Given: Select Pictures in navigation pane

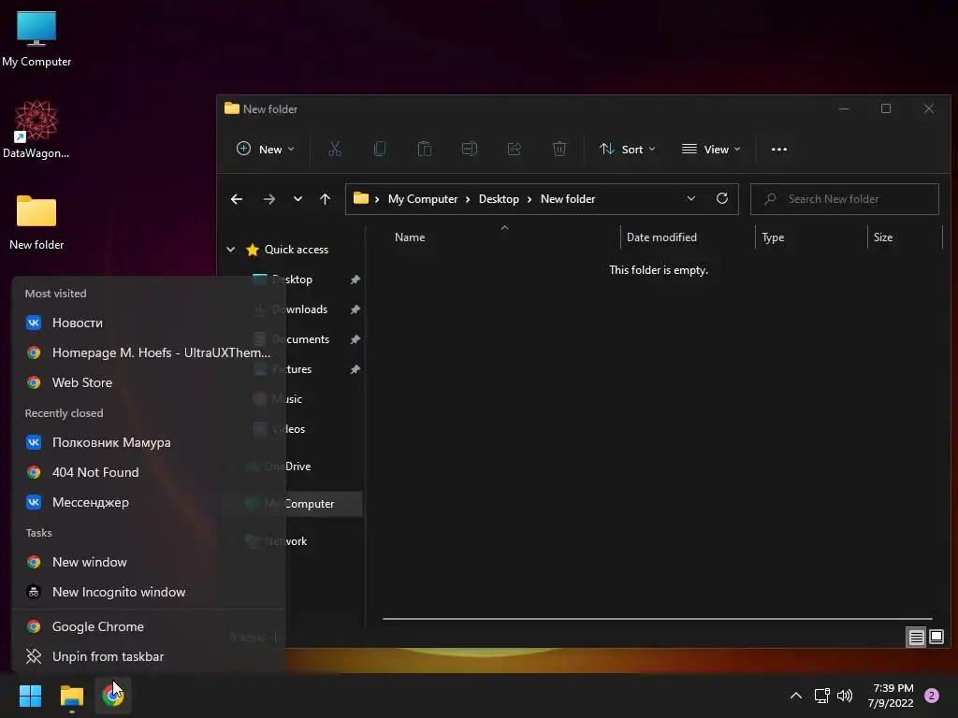Looking at the screenshot, I should [x=293, y=369].
